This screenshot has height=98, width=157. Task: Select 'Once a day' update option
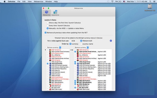pos(48,23)
